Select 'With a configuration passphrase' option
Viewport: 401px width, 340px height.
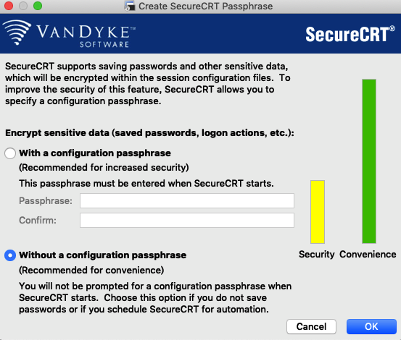tap(10, 153)
